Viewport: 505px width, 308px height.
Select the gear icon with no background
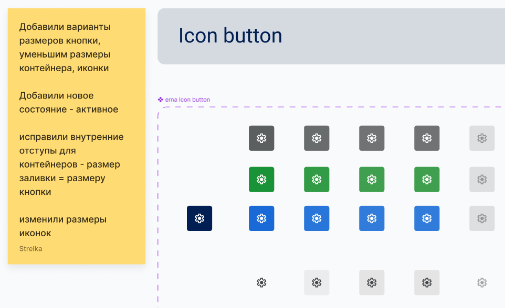tap(261, 283)
